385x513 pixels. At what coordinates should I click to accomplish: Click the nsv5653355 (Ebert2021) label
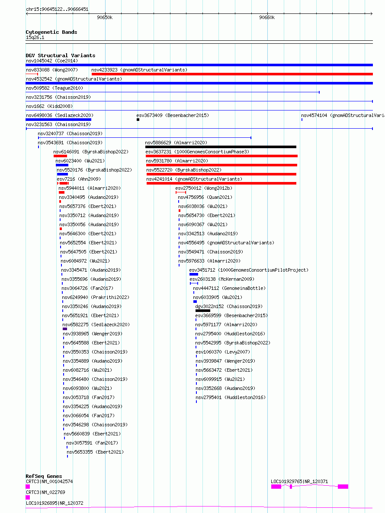tap(95, 452)
